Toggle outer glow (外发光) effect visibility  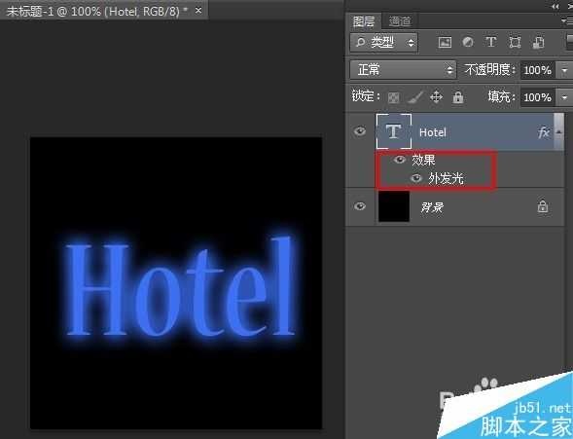[x=416, y=178]
